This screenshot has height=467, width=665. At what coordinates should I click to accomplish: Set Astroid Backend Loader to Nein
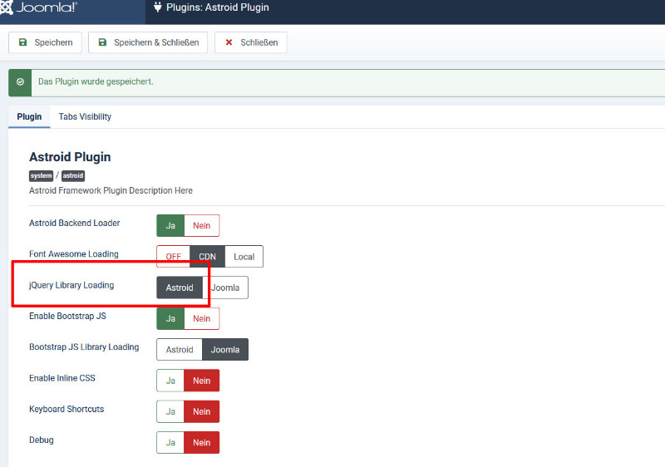[202, 225]
